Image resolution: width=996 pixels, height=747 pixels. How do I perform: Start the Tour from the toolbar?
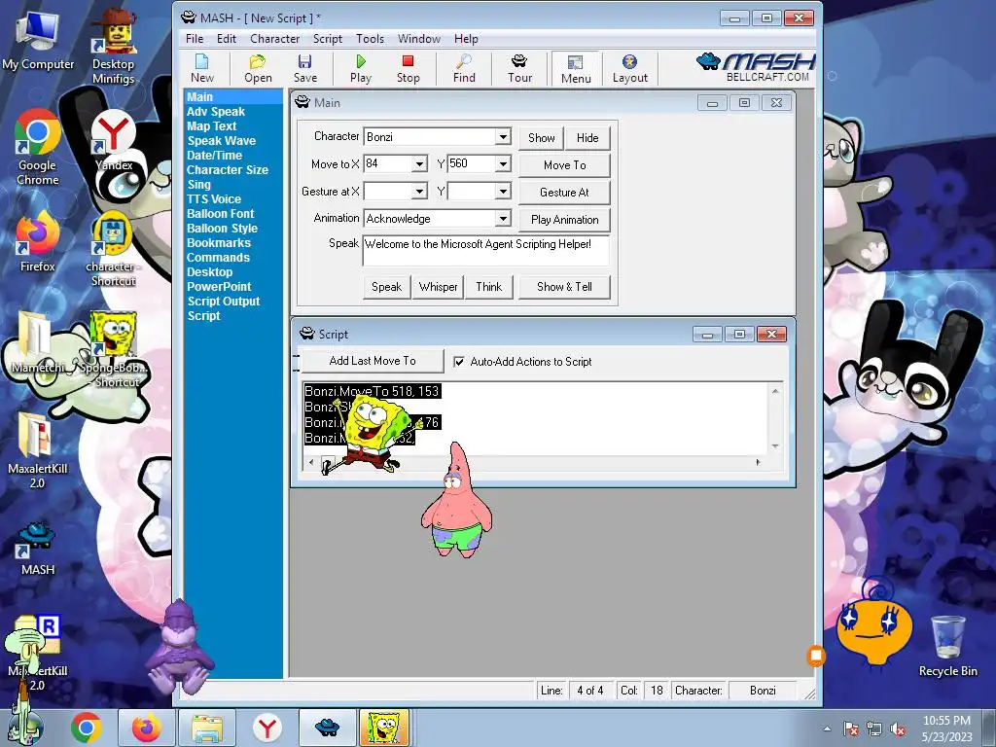pyautogui.click(x=519, y=69)
